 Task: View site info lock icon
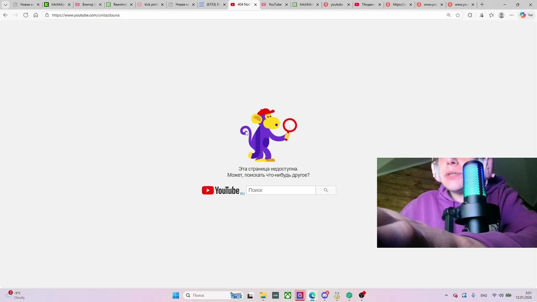(47, 15)
